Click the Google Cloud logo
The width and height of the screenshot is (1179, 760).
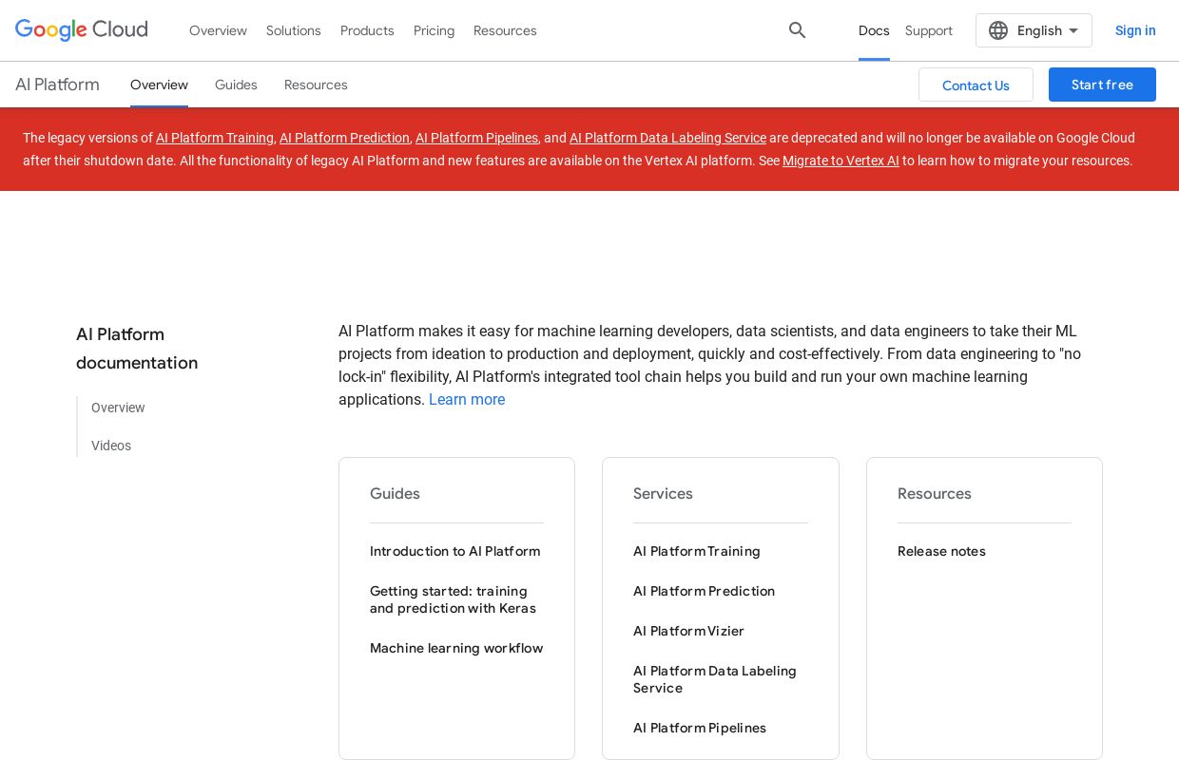82,30
